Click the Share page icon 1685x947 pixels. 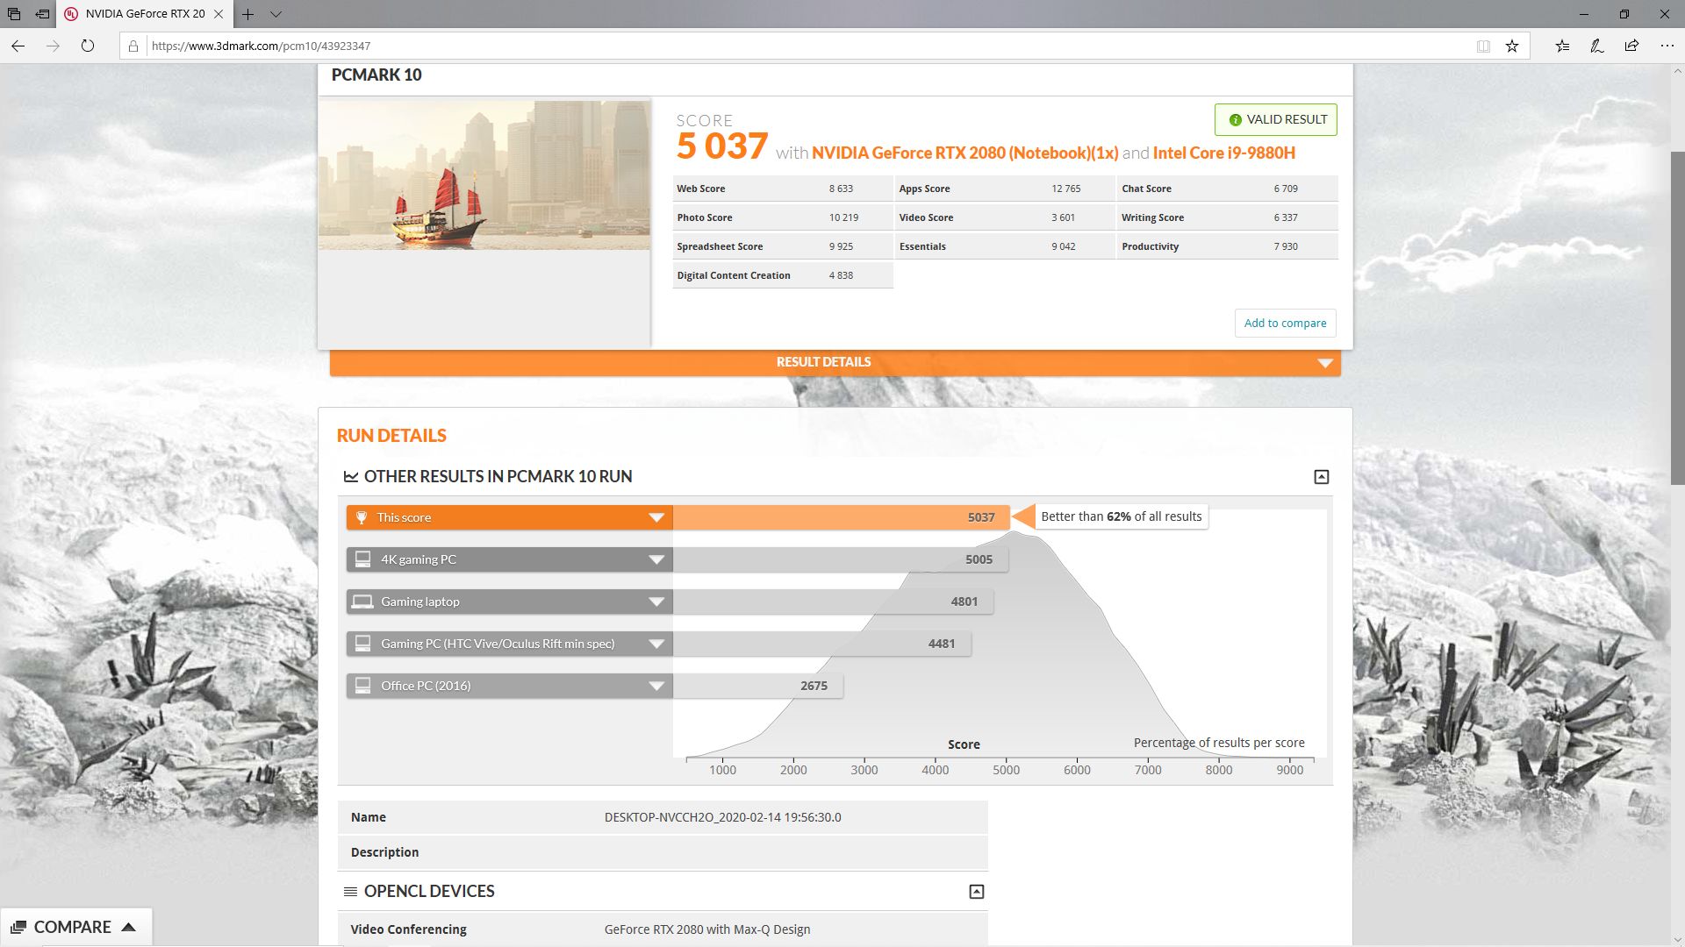(x=1631, y=46)
